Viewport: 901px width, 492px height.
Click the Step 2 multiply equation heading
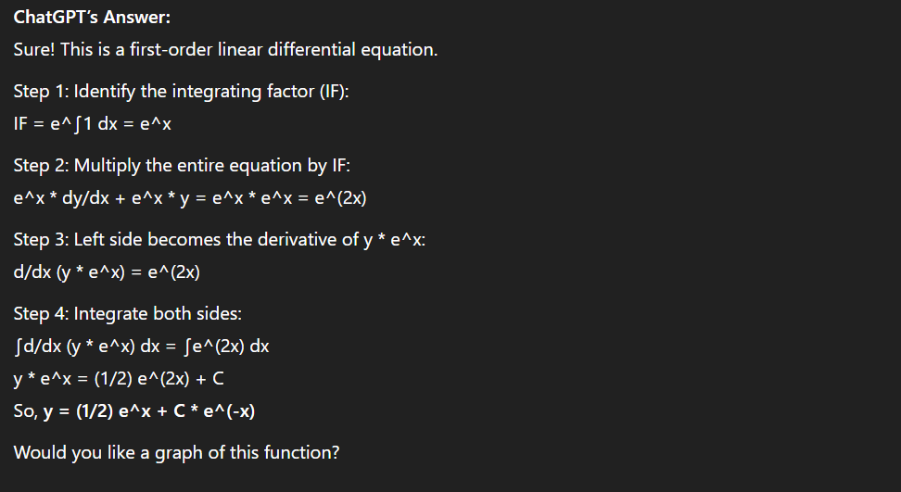[x=182, y=165]
